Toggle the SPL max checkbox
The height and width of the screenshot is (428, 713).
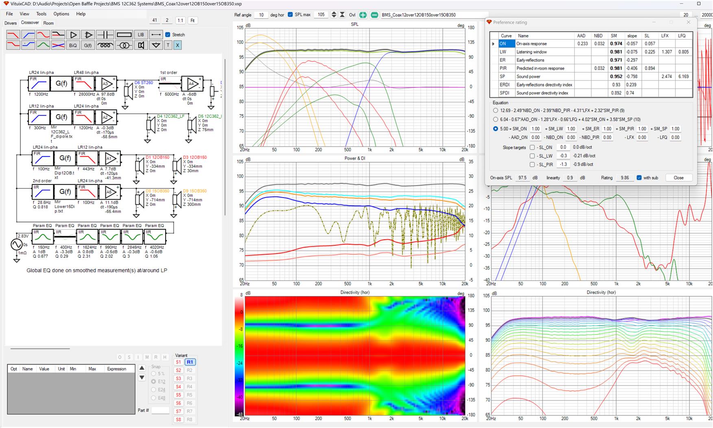click(290, 15)
